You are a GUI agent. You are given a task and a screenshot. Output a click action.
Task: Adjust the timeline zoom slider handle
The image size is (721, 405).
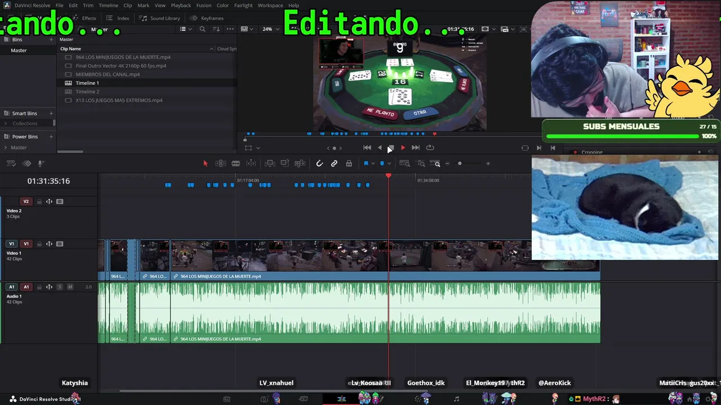pyautogui.click(x=460, y=164)
